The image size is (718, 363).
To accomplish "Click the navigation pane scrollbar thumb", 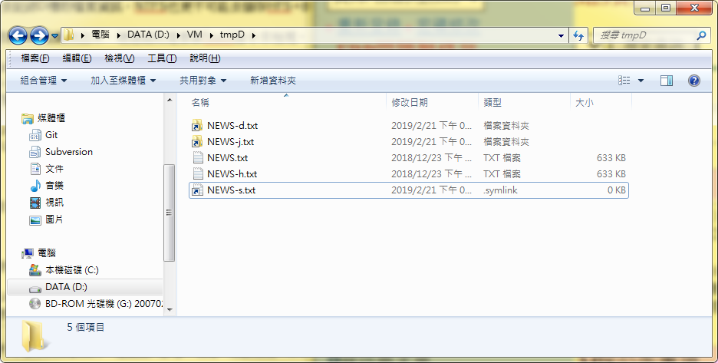I will tap(170, 213).
